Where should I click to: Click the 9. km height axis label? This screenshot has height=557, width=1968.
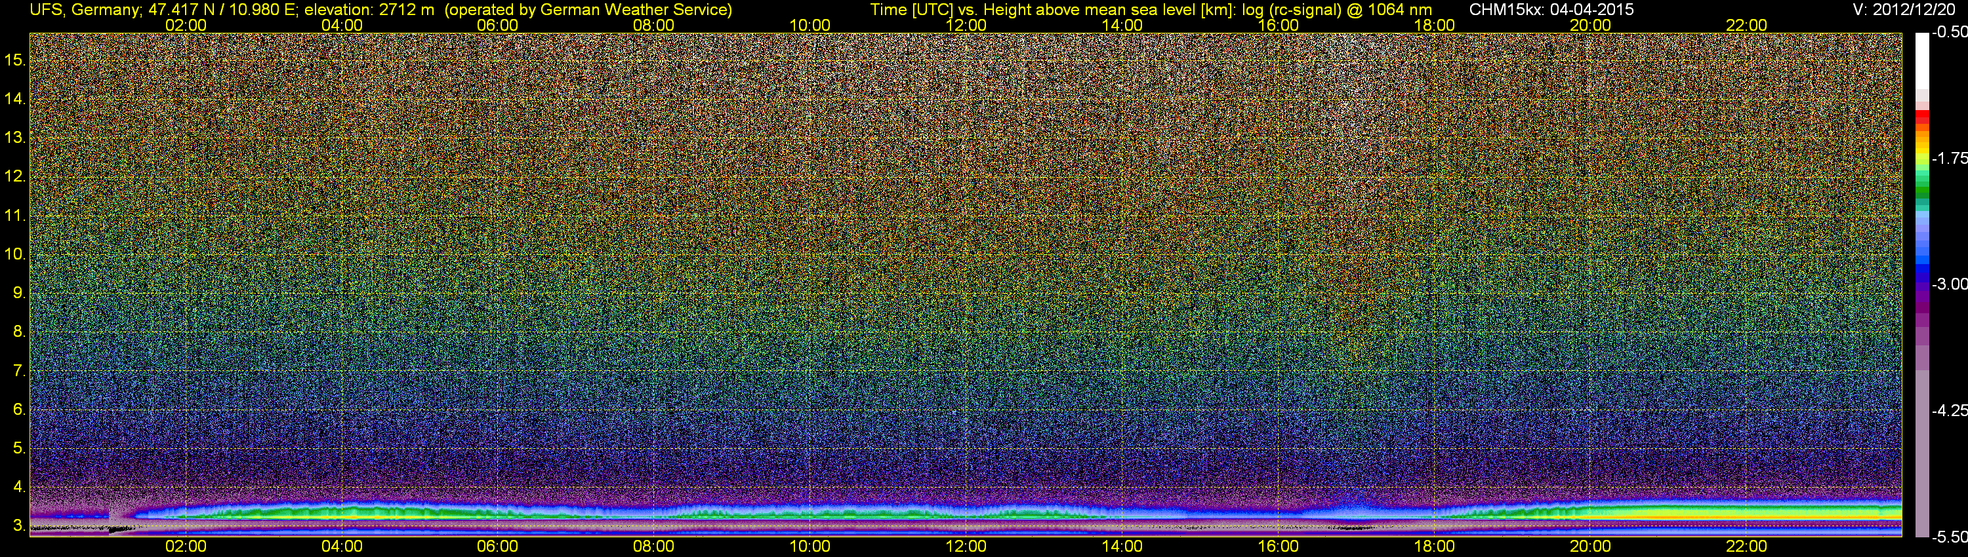pos(19,293)
